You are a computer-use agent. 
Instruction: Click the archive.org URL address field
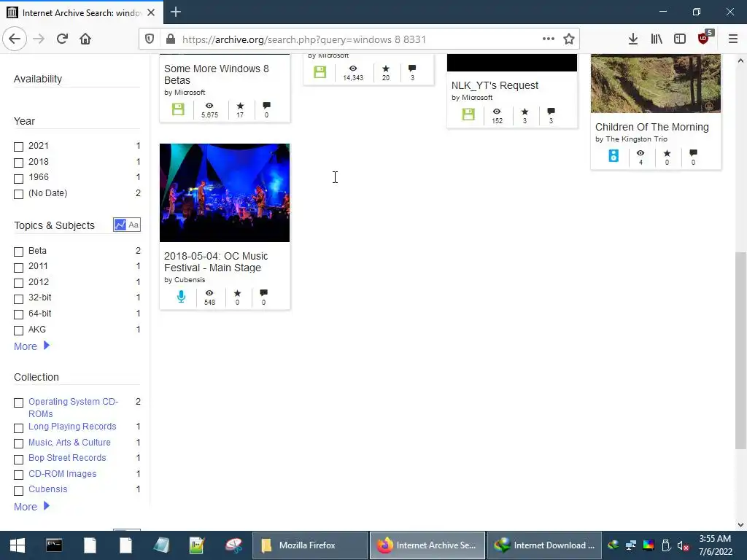360,39
